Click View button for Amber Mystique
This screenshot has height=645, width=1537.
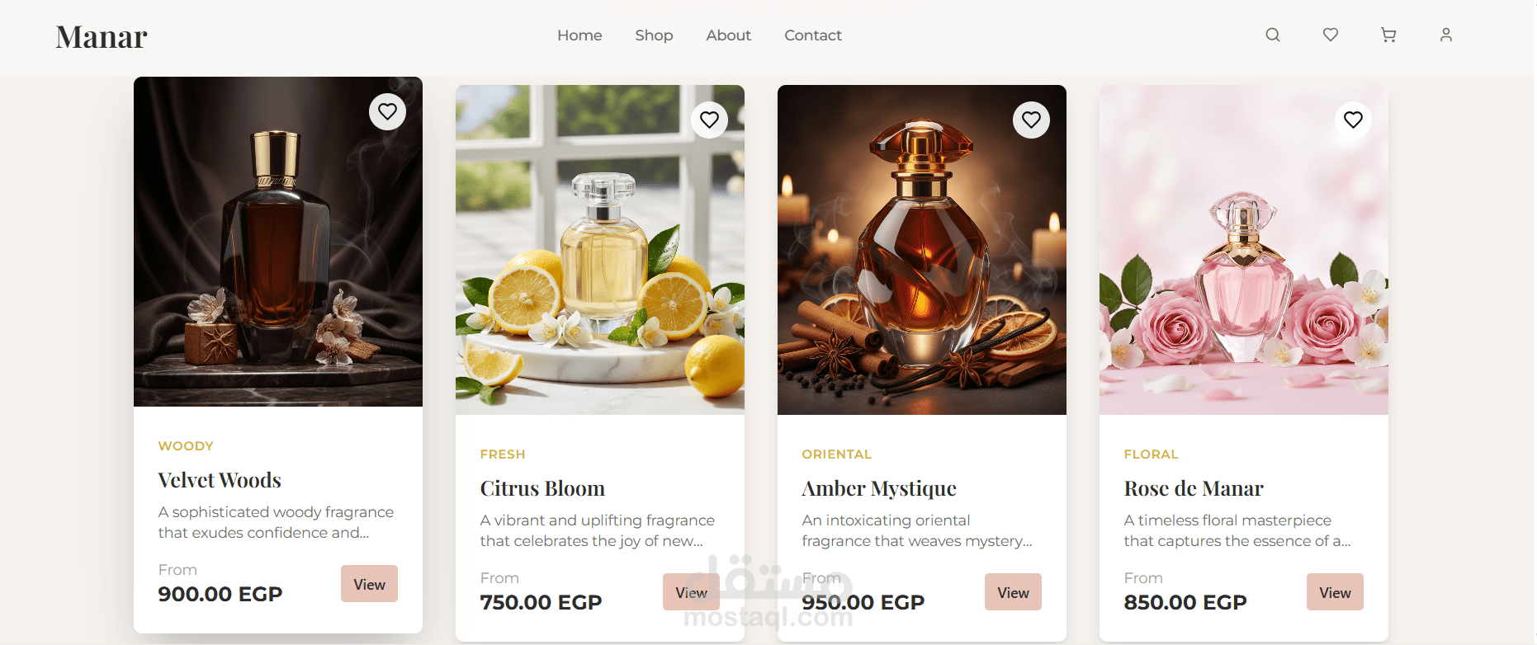coord(1013,592)
